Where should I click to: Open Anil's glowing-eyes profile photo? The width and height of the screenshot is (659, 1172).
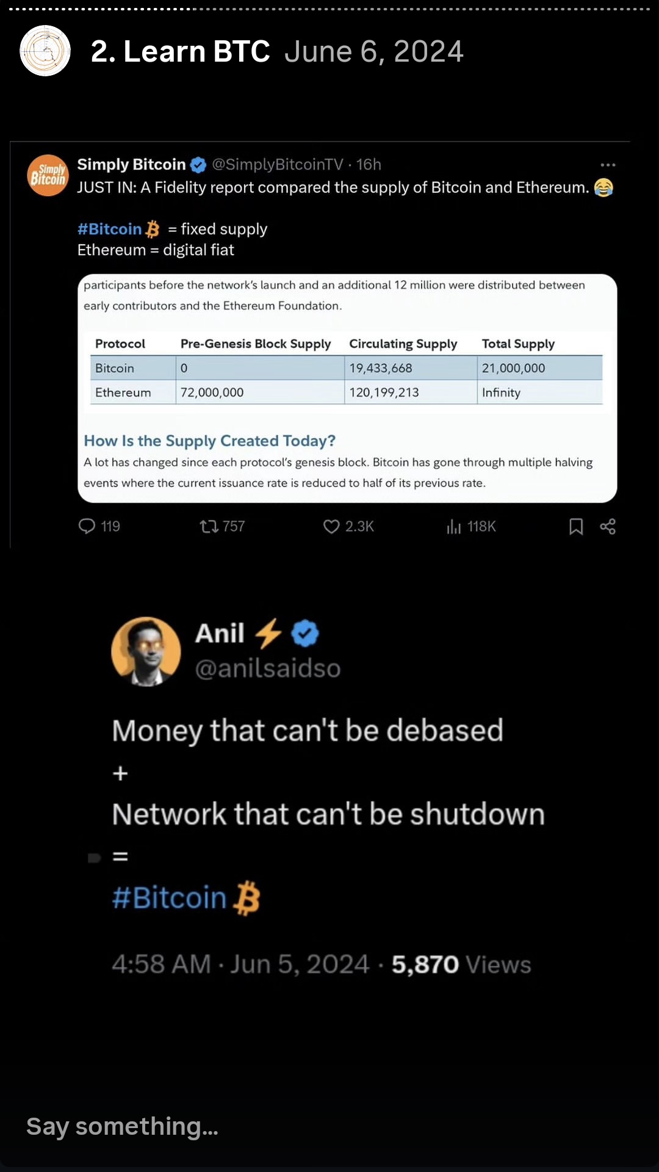point(146,651)
